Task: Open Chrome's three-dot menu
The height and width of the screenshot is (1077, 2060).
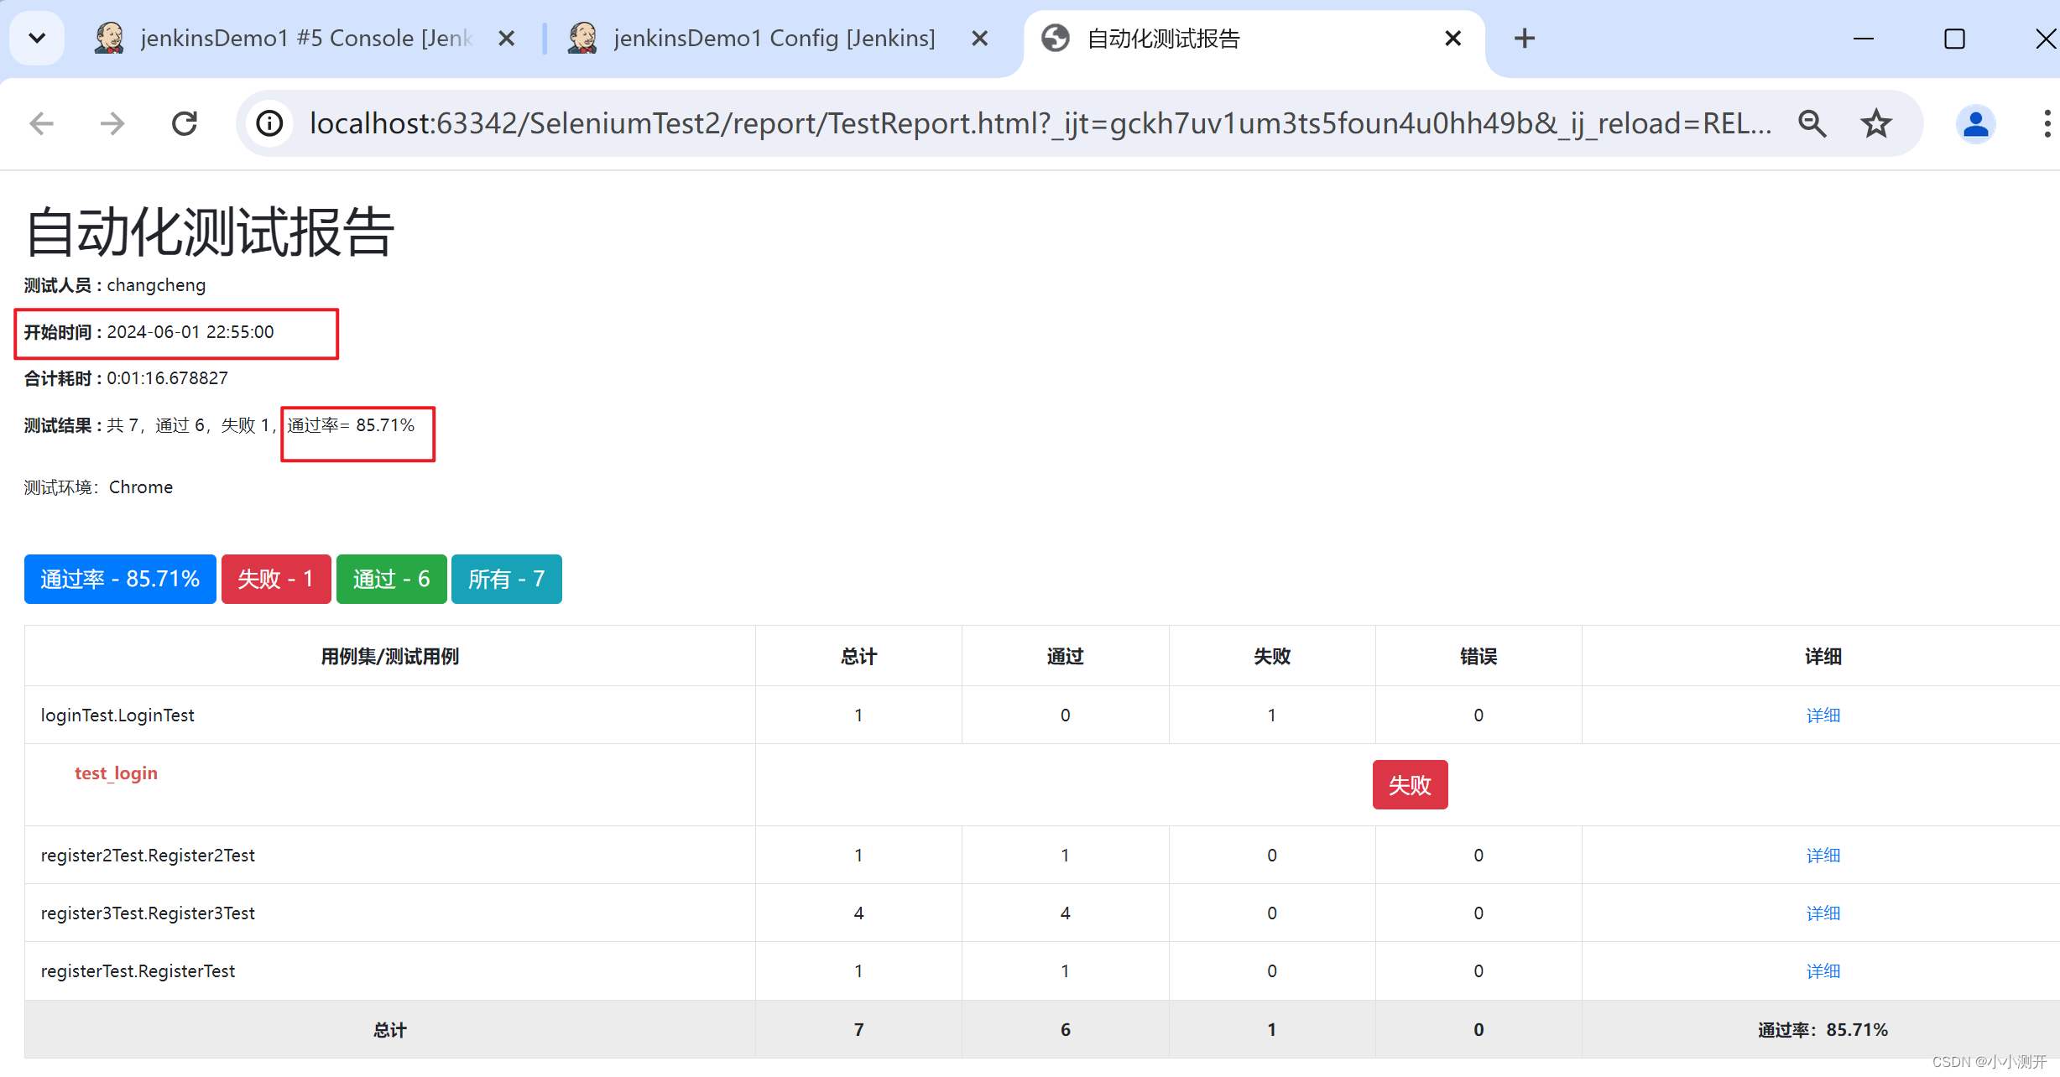Action: 2047,124
